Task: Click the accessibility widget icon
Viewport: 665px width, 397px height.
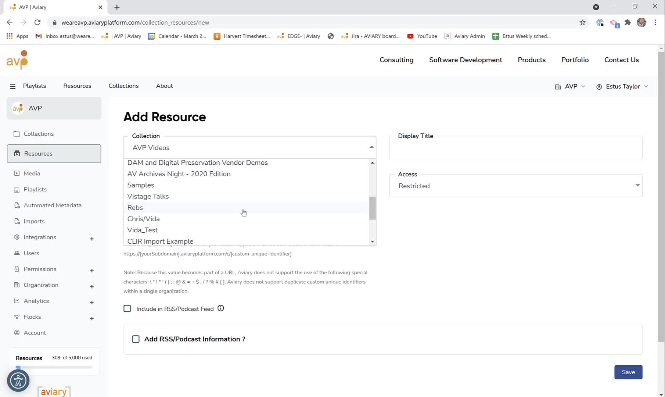Action: pyautogui.click(x=18, y=380)
